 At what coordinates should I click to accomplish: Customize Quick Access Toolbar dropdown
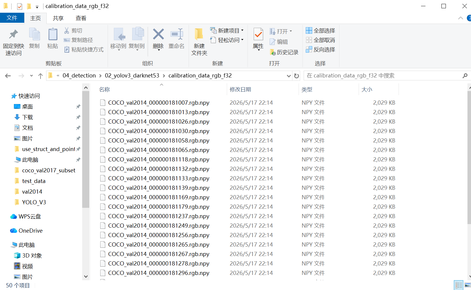pyautogui.click(x=37, y=7)
